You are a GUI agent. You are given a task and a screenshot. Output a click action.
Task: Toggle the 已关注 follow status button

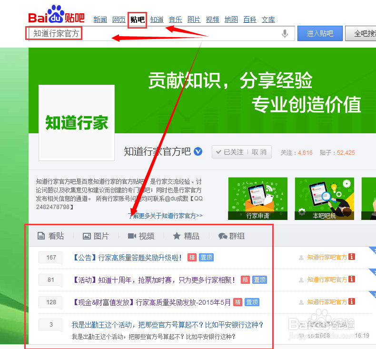(230, 152)
